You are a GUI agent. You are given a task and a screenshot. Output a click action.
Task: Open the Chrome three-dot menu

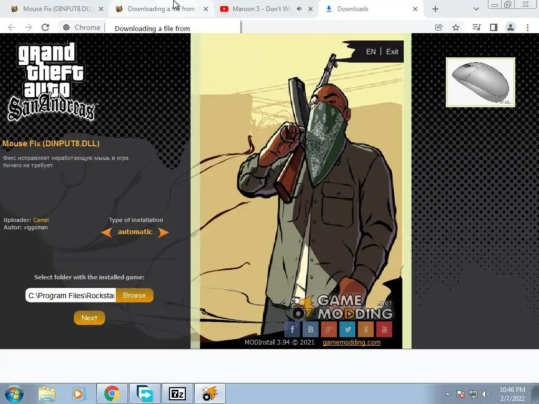click(x=527, y=27)
